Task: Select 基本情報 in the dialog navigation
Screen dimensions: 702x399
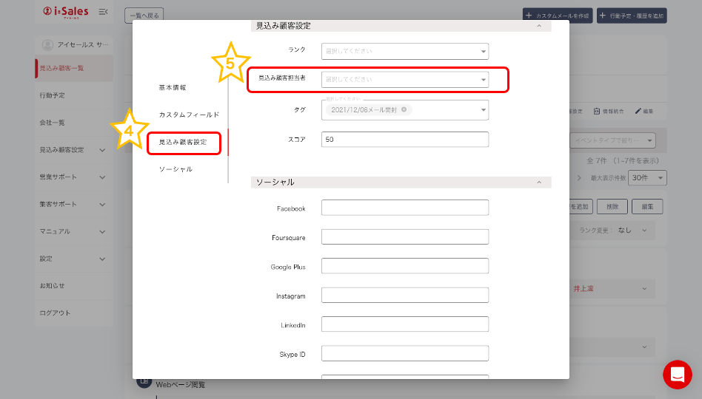Action: (x=173, y=87)
